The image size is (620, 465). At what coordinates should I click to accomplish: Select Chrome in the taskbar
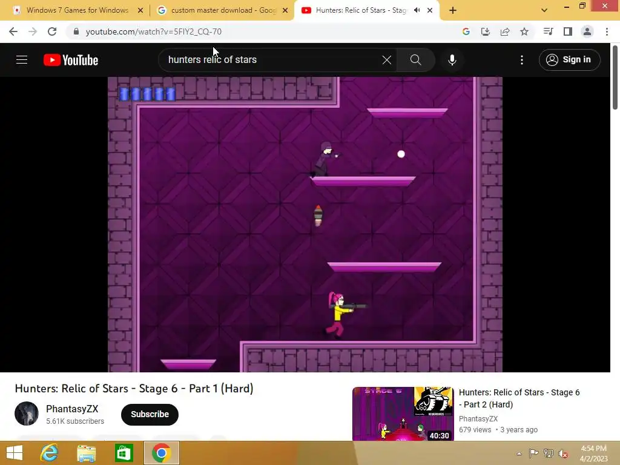click(x=161, y=453)
